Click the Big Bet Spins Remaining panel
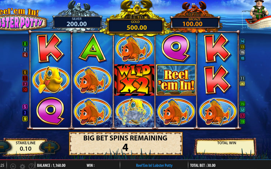271x169 pixels. tap(126, 143)
